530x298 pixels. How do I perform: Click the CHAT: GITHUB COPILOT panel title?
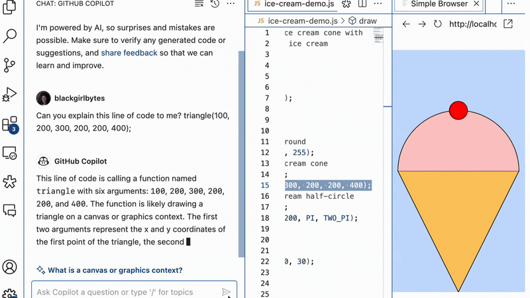pos(75,4)
